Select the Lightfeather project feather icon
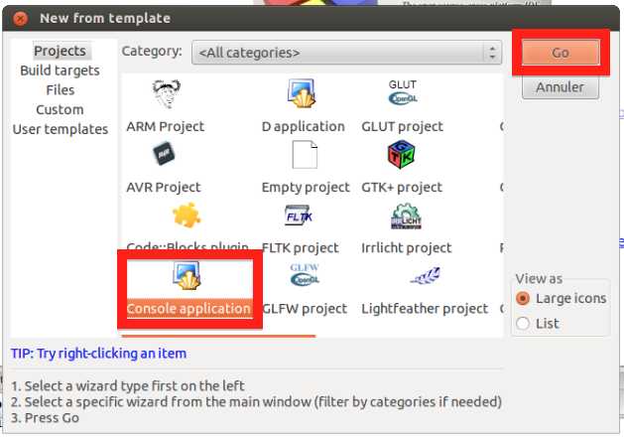This screenshot has height=440, width=624. [x=425, y=275]
